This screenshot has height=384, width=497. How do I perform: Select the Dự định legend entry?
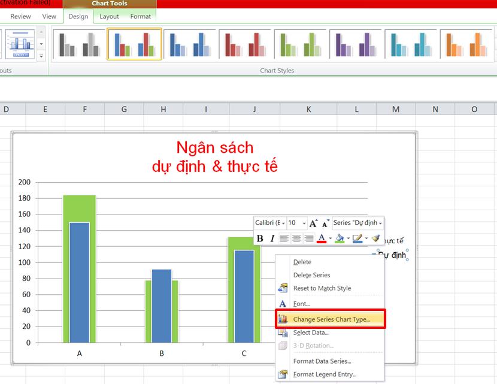[x=392, y=255]
